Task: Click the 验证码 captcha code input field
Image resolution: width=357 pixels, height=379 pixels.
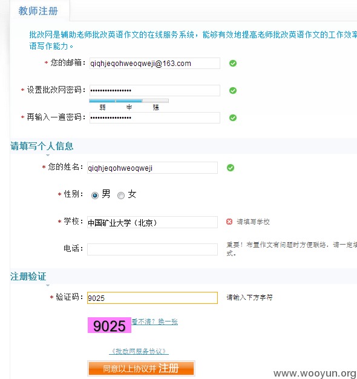Action: (x=152, y=298)
